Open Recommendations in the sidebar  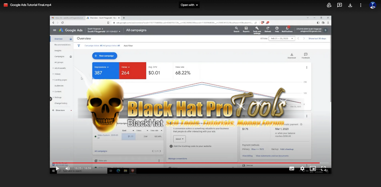click(x=62, y=45)
